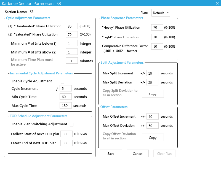
Task: Click the Minimum # of Ints below field
Action: coord(71,43)
